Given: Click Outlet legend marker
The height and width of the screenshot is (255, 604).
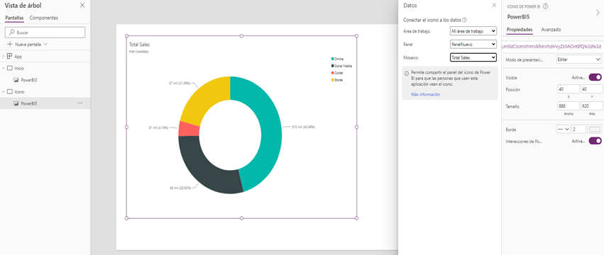Looking at the screenshot, I should pos(332,73).
